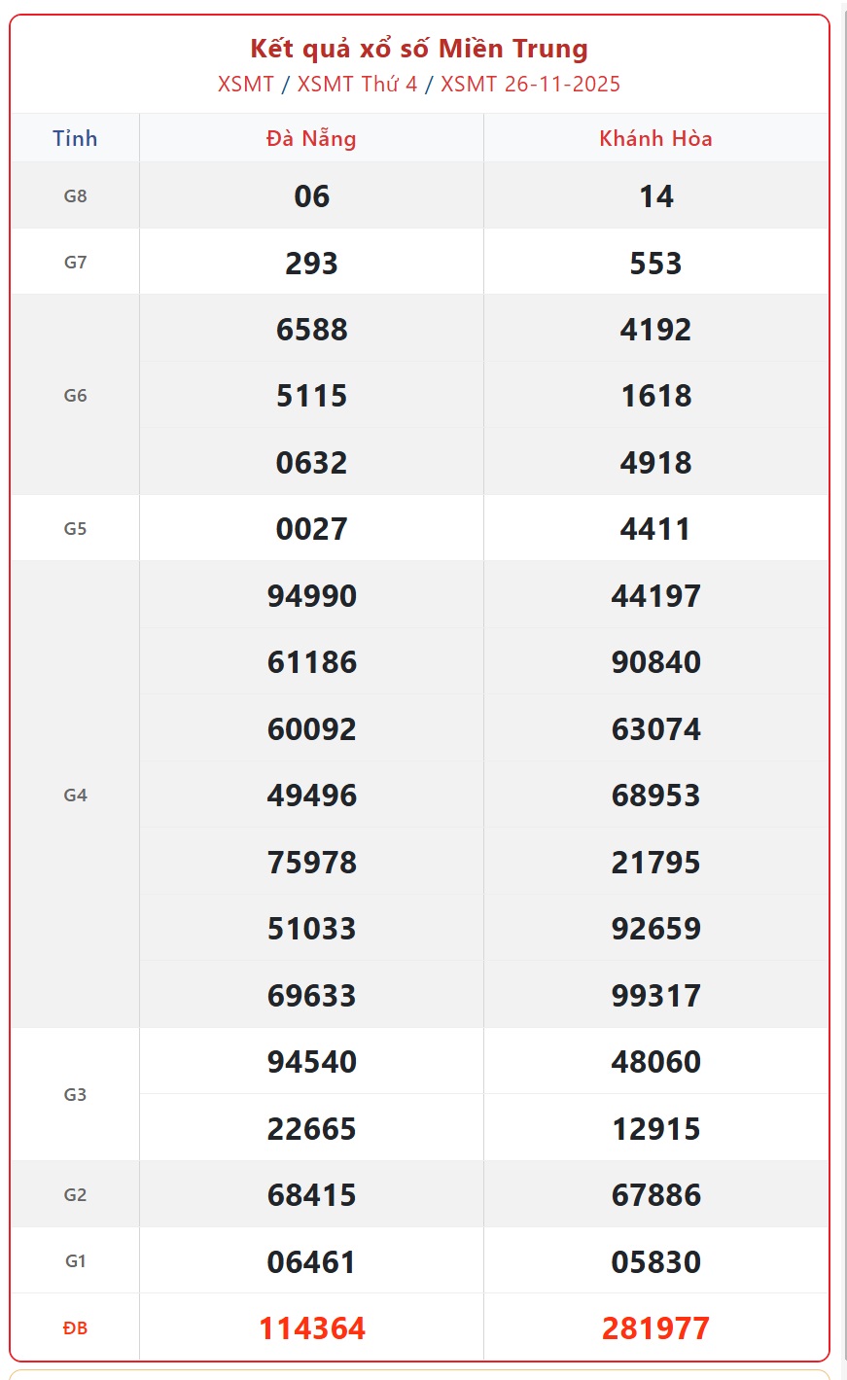
Task: Click Khánh Hòa G7 number 553
Action: pos(655,263)
